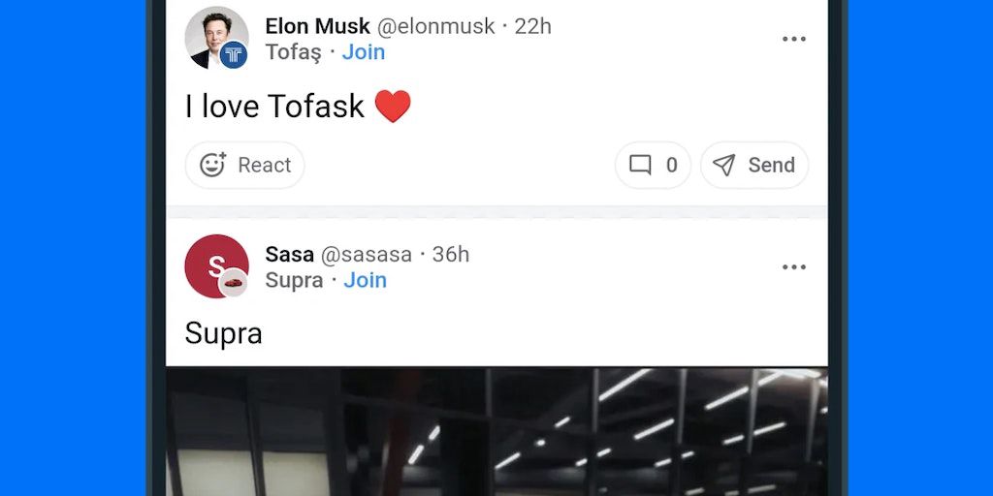
Task: Click the @elonmusk handle
Action: 435,26
